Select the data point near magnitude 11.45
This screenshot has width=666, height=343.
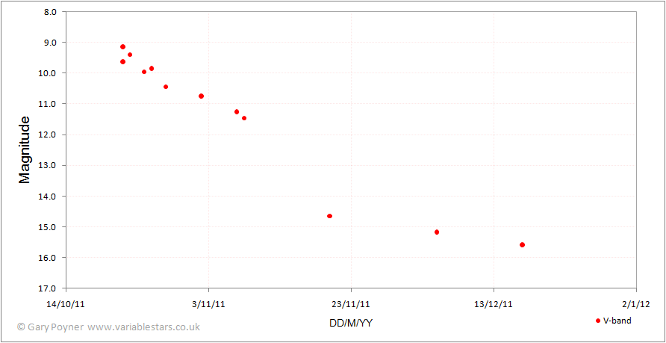click(x=244, y=118)
